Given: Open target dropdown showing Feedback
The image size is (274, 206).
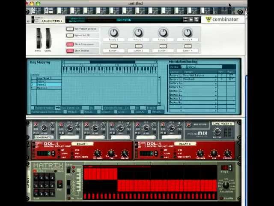Looking at the screenshot, I should tap(200, 79).
